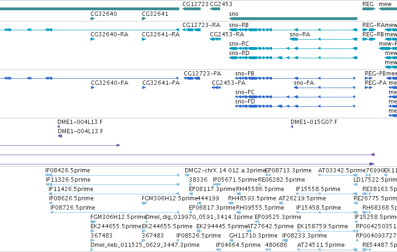Select the CG32640 gene label
The height and width of the screenshot is (252, 397).
click(104, 14)
